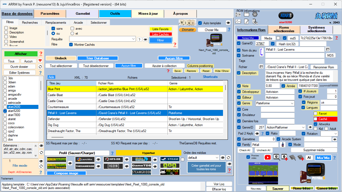Toggle eye icon next to LaunchBox

tap(98, 160)
